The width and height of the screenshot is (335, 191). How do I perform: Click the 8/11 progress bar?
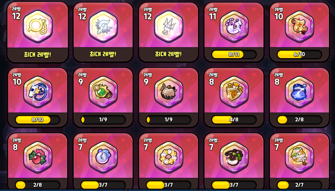click(x=234, y=54)
